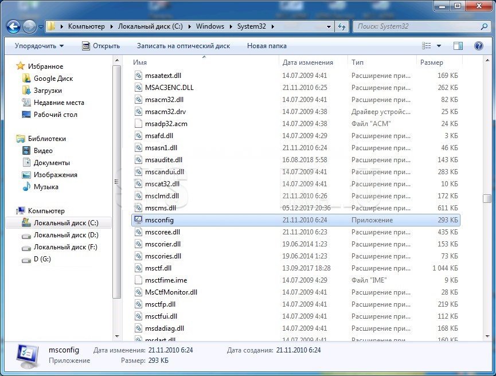Viewport: 496px width, 376px height.
Task: Click the refresh icon beside address bar
Action: (x=342, y=26)
